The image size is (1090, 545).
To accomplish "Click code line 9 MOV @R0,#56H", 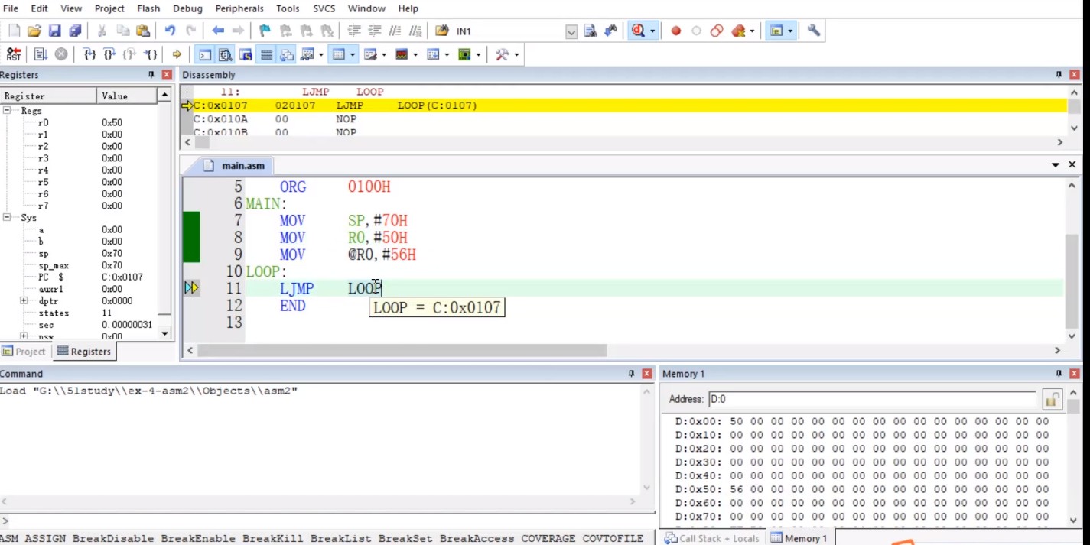I will [348, 255].
